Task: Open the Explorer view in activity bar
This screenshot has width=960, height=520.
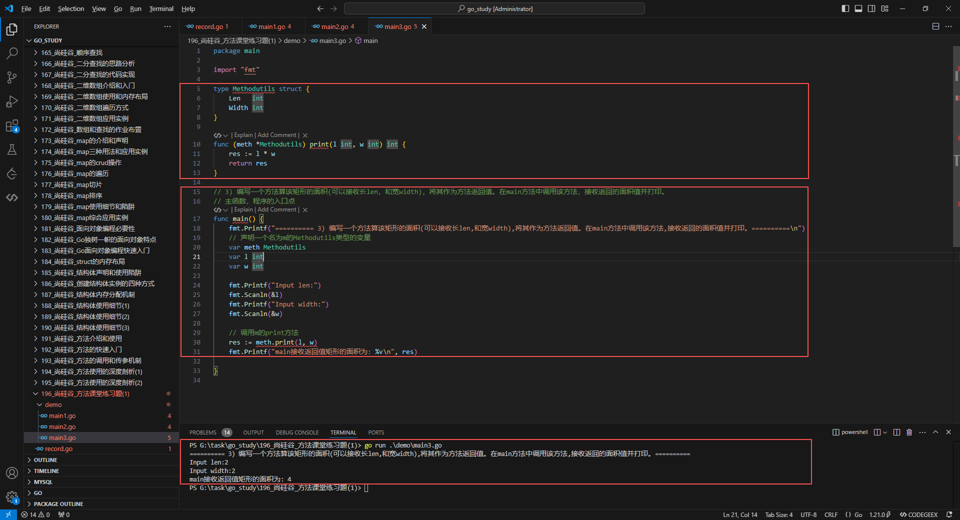Action: point(12,29)
